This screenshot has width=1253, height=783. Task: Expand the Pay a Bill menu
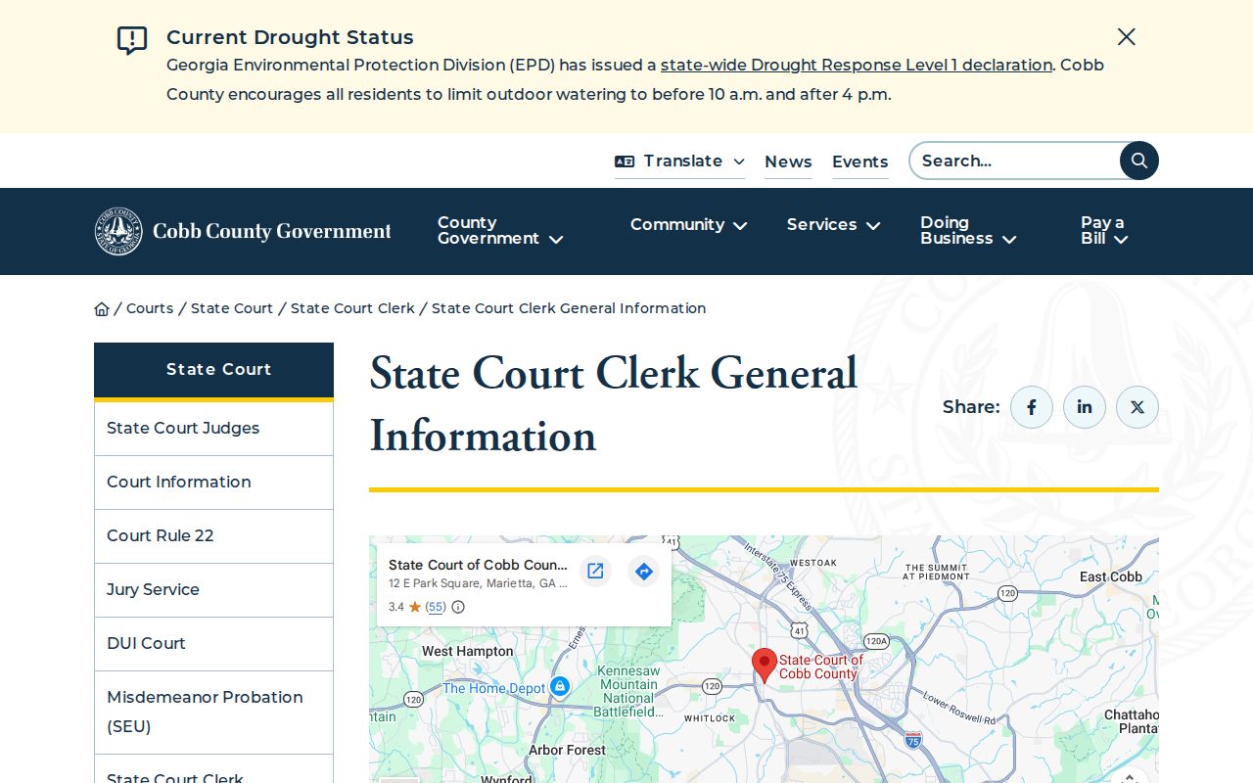click(x=1104, y=231)
